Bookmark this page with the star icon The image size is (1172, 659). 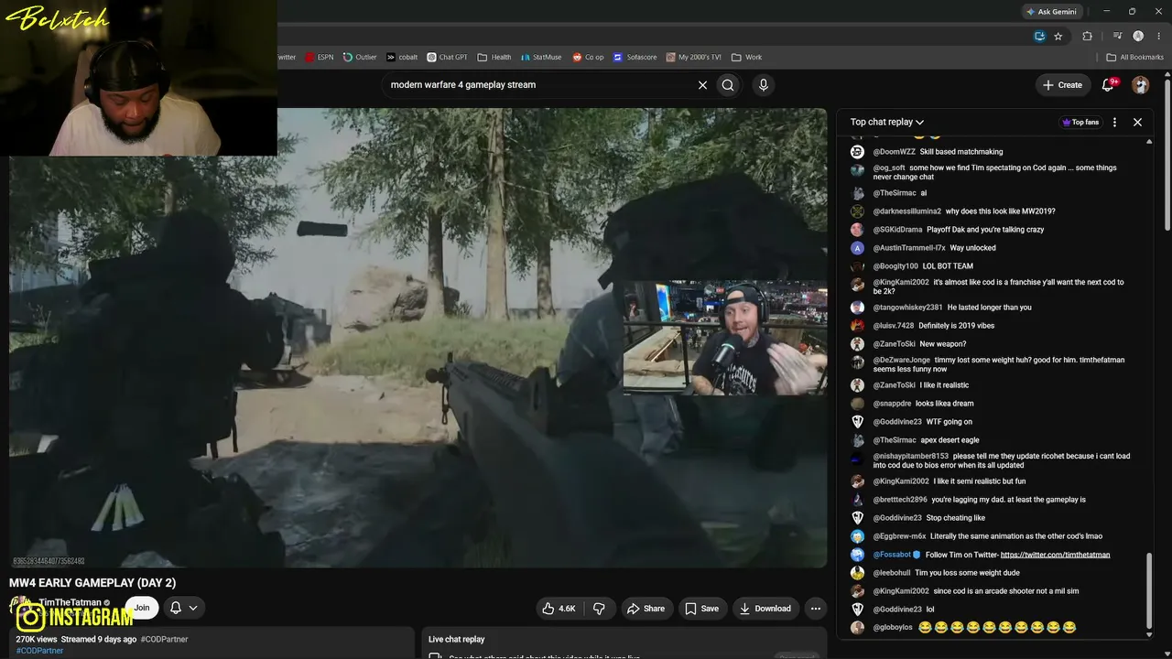(1058, 37)
